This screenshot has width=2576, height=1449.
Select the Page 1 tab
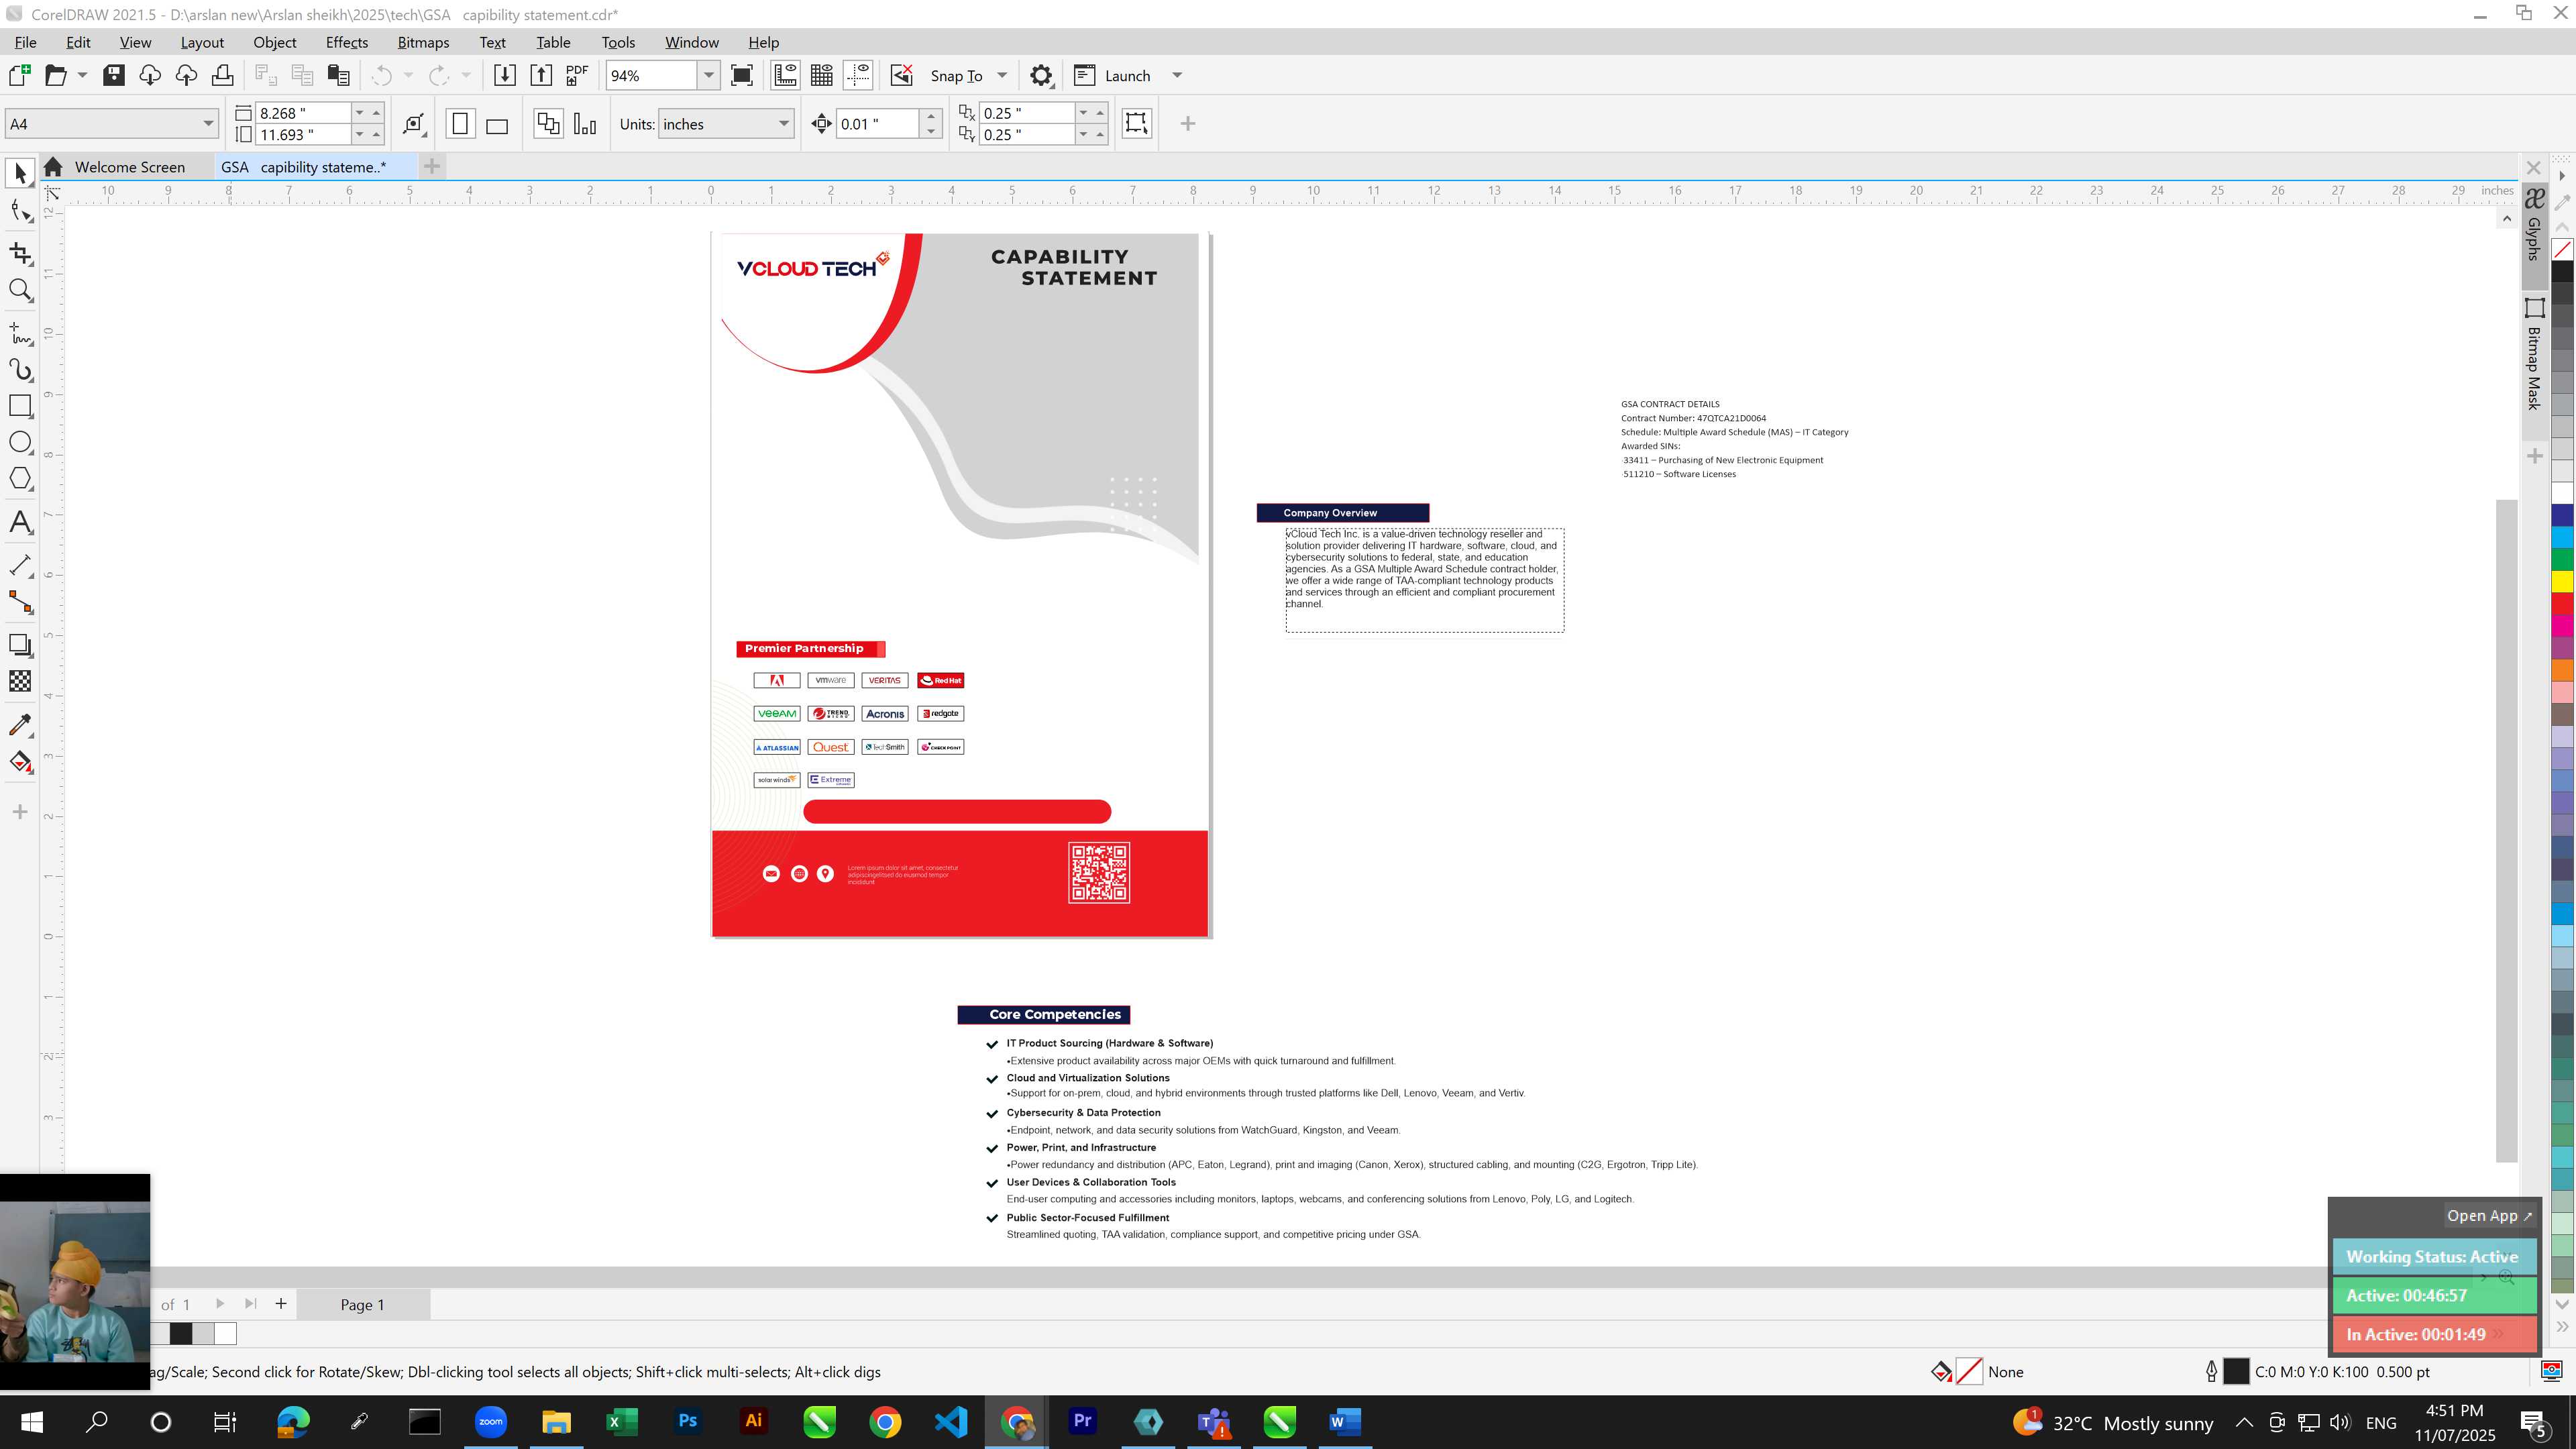tap(362, 1304)
